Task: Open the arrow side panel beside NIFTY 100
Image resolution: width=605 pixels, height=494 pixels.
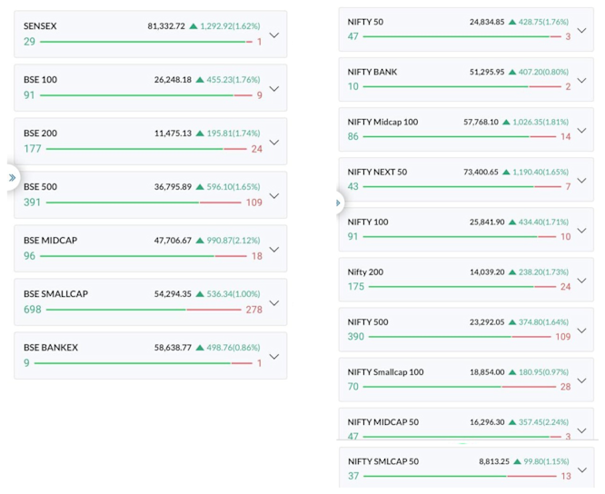Action: 338,203
